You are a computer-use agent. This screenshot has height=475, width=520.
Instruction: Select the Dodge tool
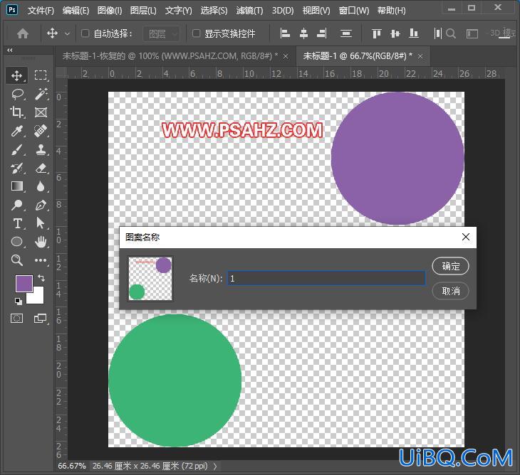16,205
